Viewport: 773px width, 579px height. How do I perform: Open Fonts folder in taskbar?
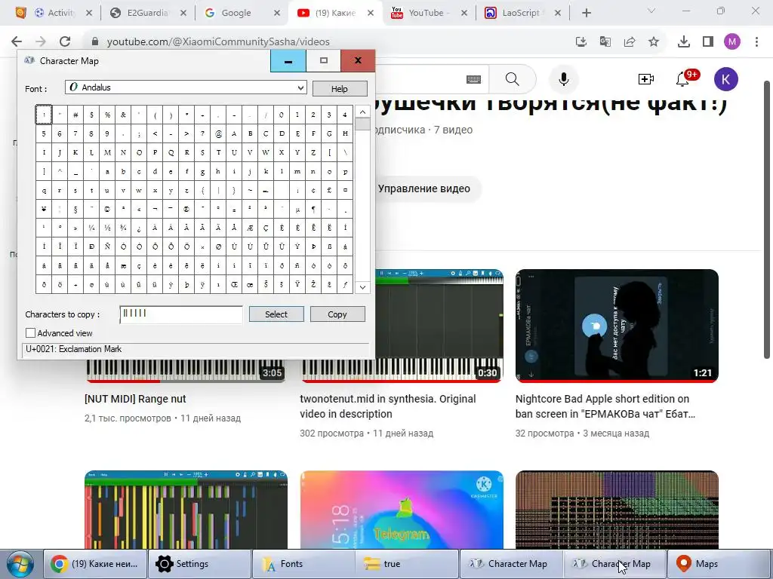pos(303,564)
